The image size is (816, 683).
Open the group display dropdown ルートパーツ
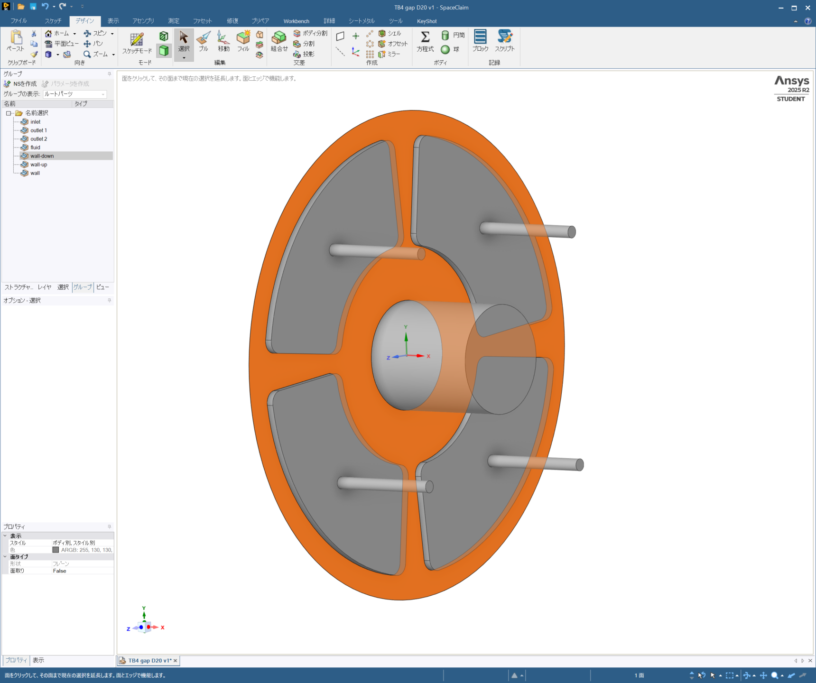point(75,94)
